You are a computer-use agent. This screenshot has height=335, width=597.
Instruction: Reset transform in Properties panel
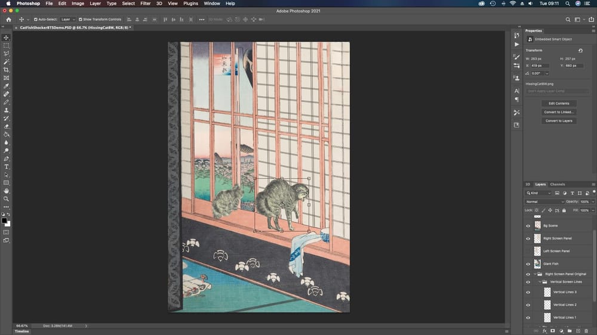tap(580, 51)
